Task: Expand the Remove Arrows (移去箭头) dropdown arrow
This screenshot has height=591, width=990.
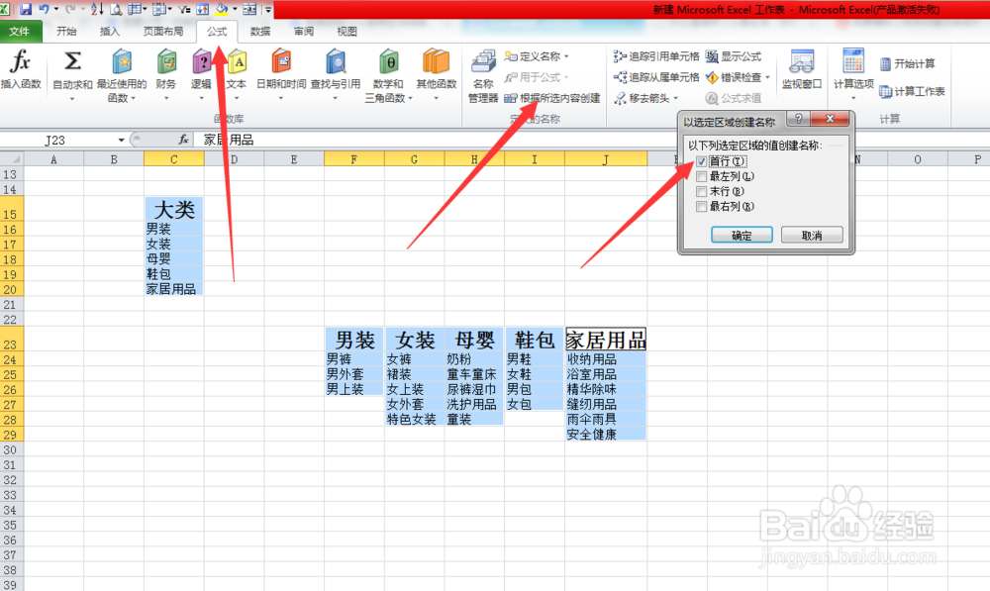Action: point(675,99)
